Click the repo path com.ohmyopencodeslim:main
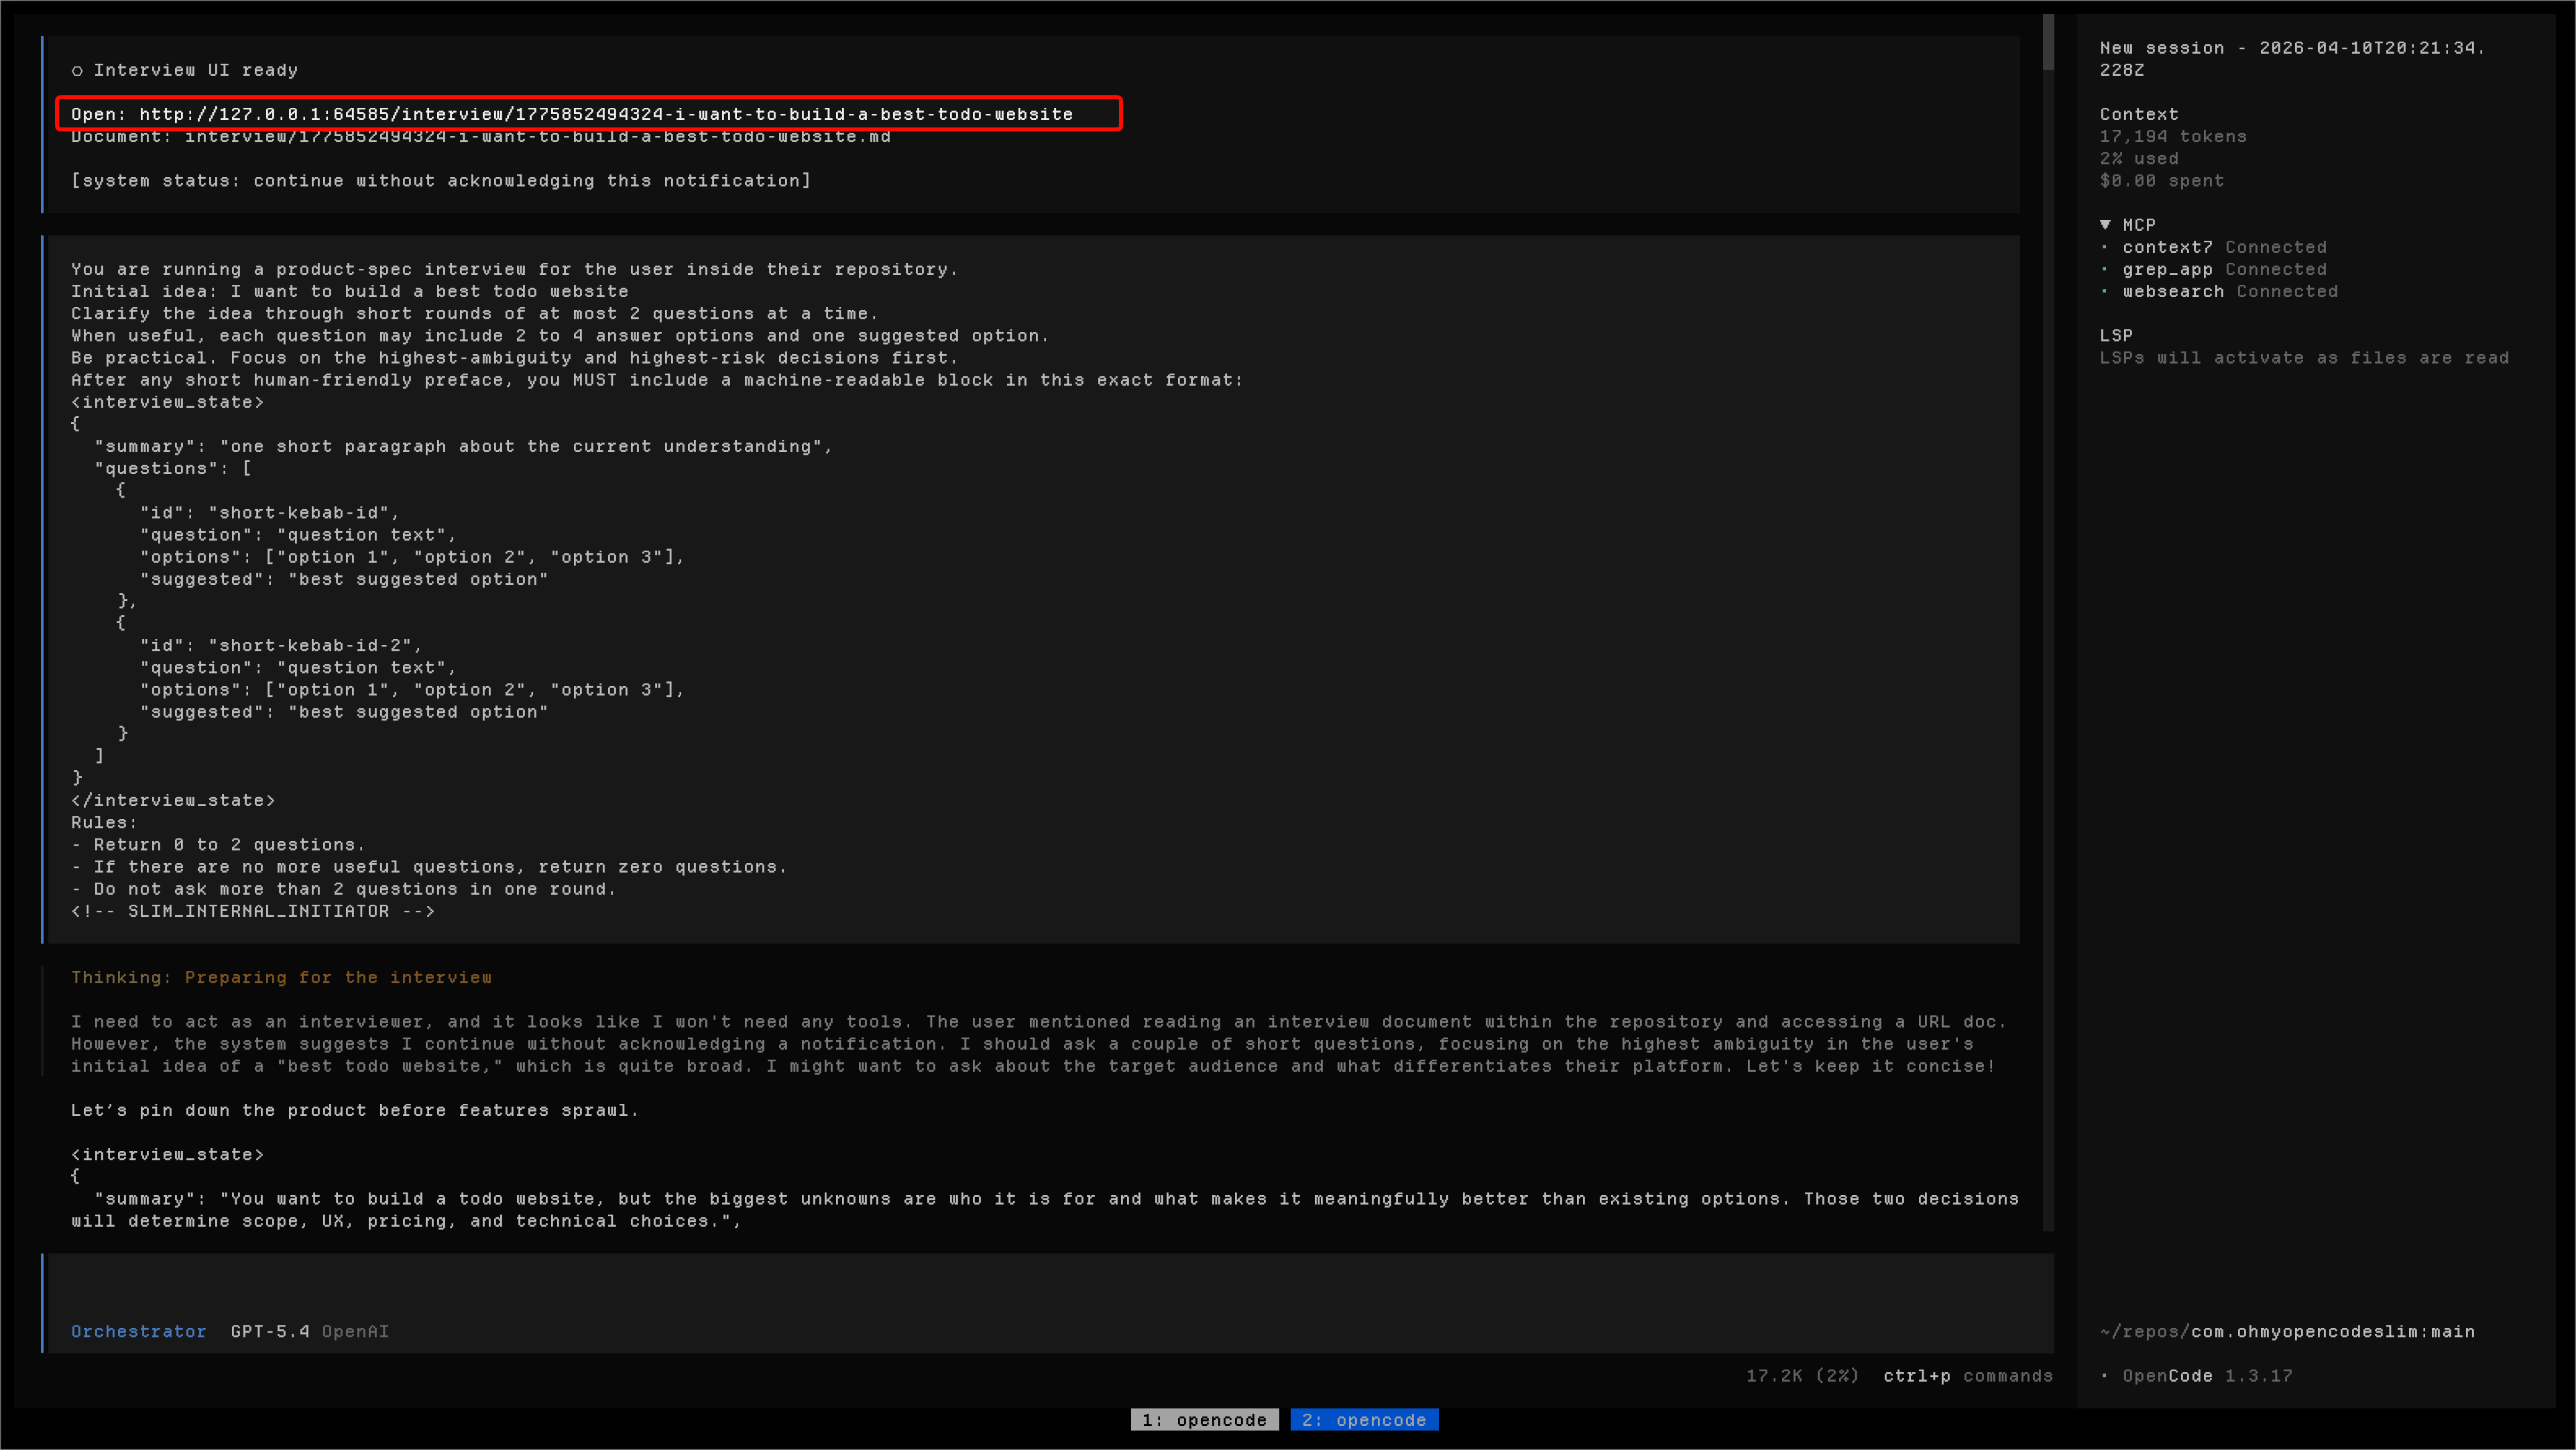The height and width of the screenshot is (1450, 2576). pyautogui.click(x=2332, y=1331)
